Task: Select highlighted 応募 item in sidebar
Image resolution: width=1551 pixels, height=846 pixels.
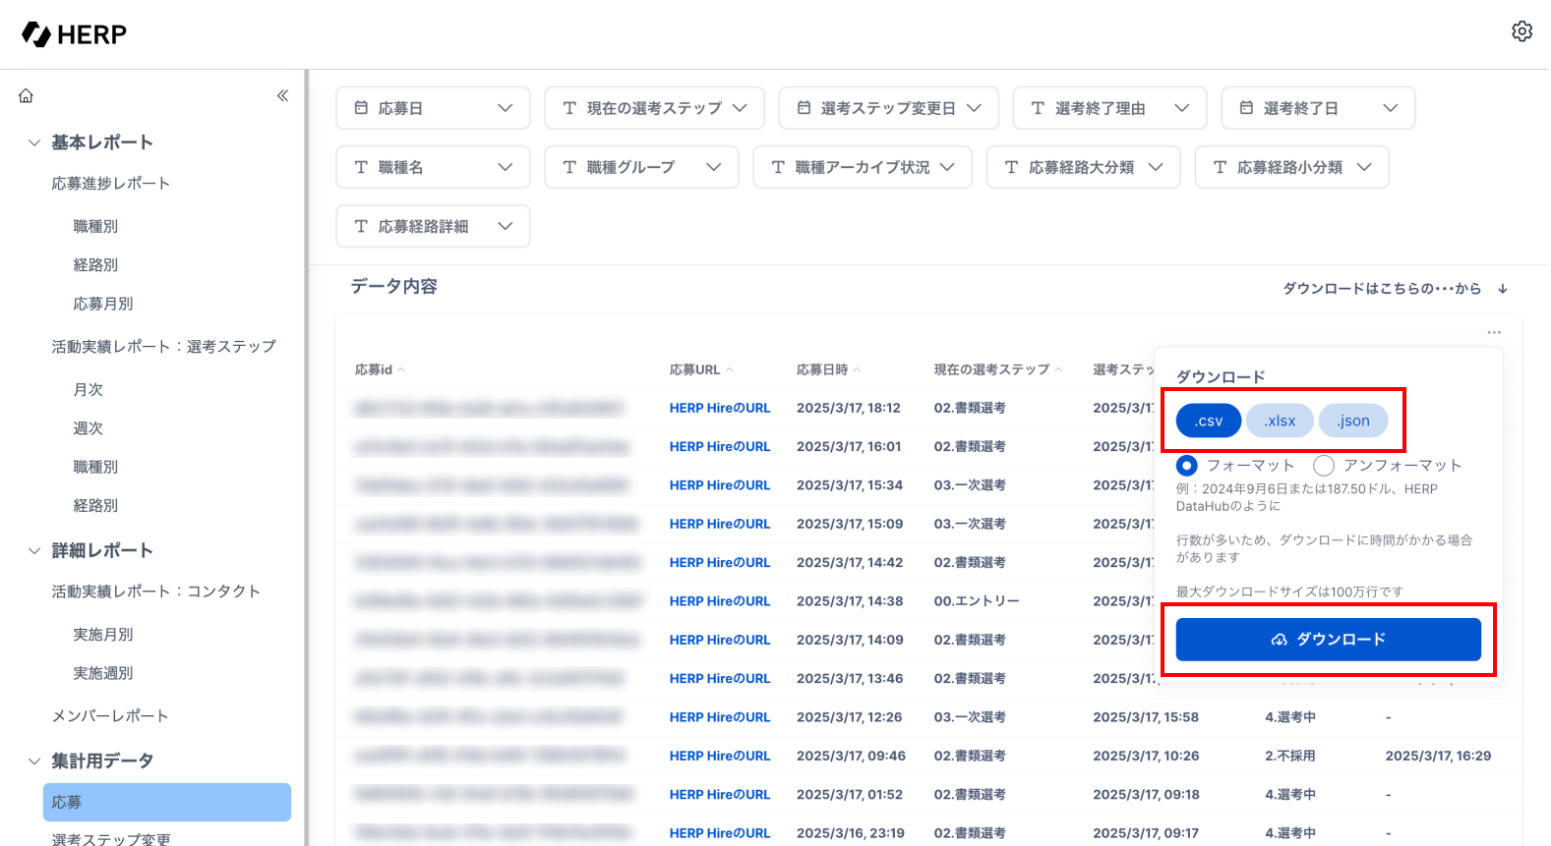Action: point(167,802)
